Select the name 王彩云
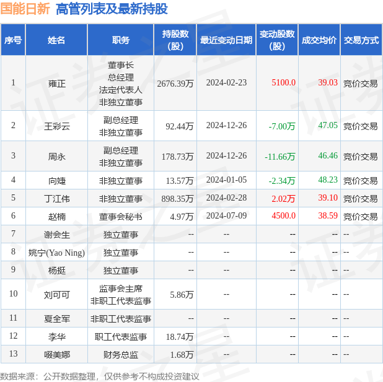 [x=57, y=126]
